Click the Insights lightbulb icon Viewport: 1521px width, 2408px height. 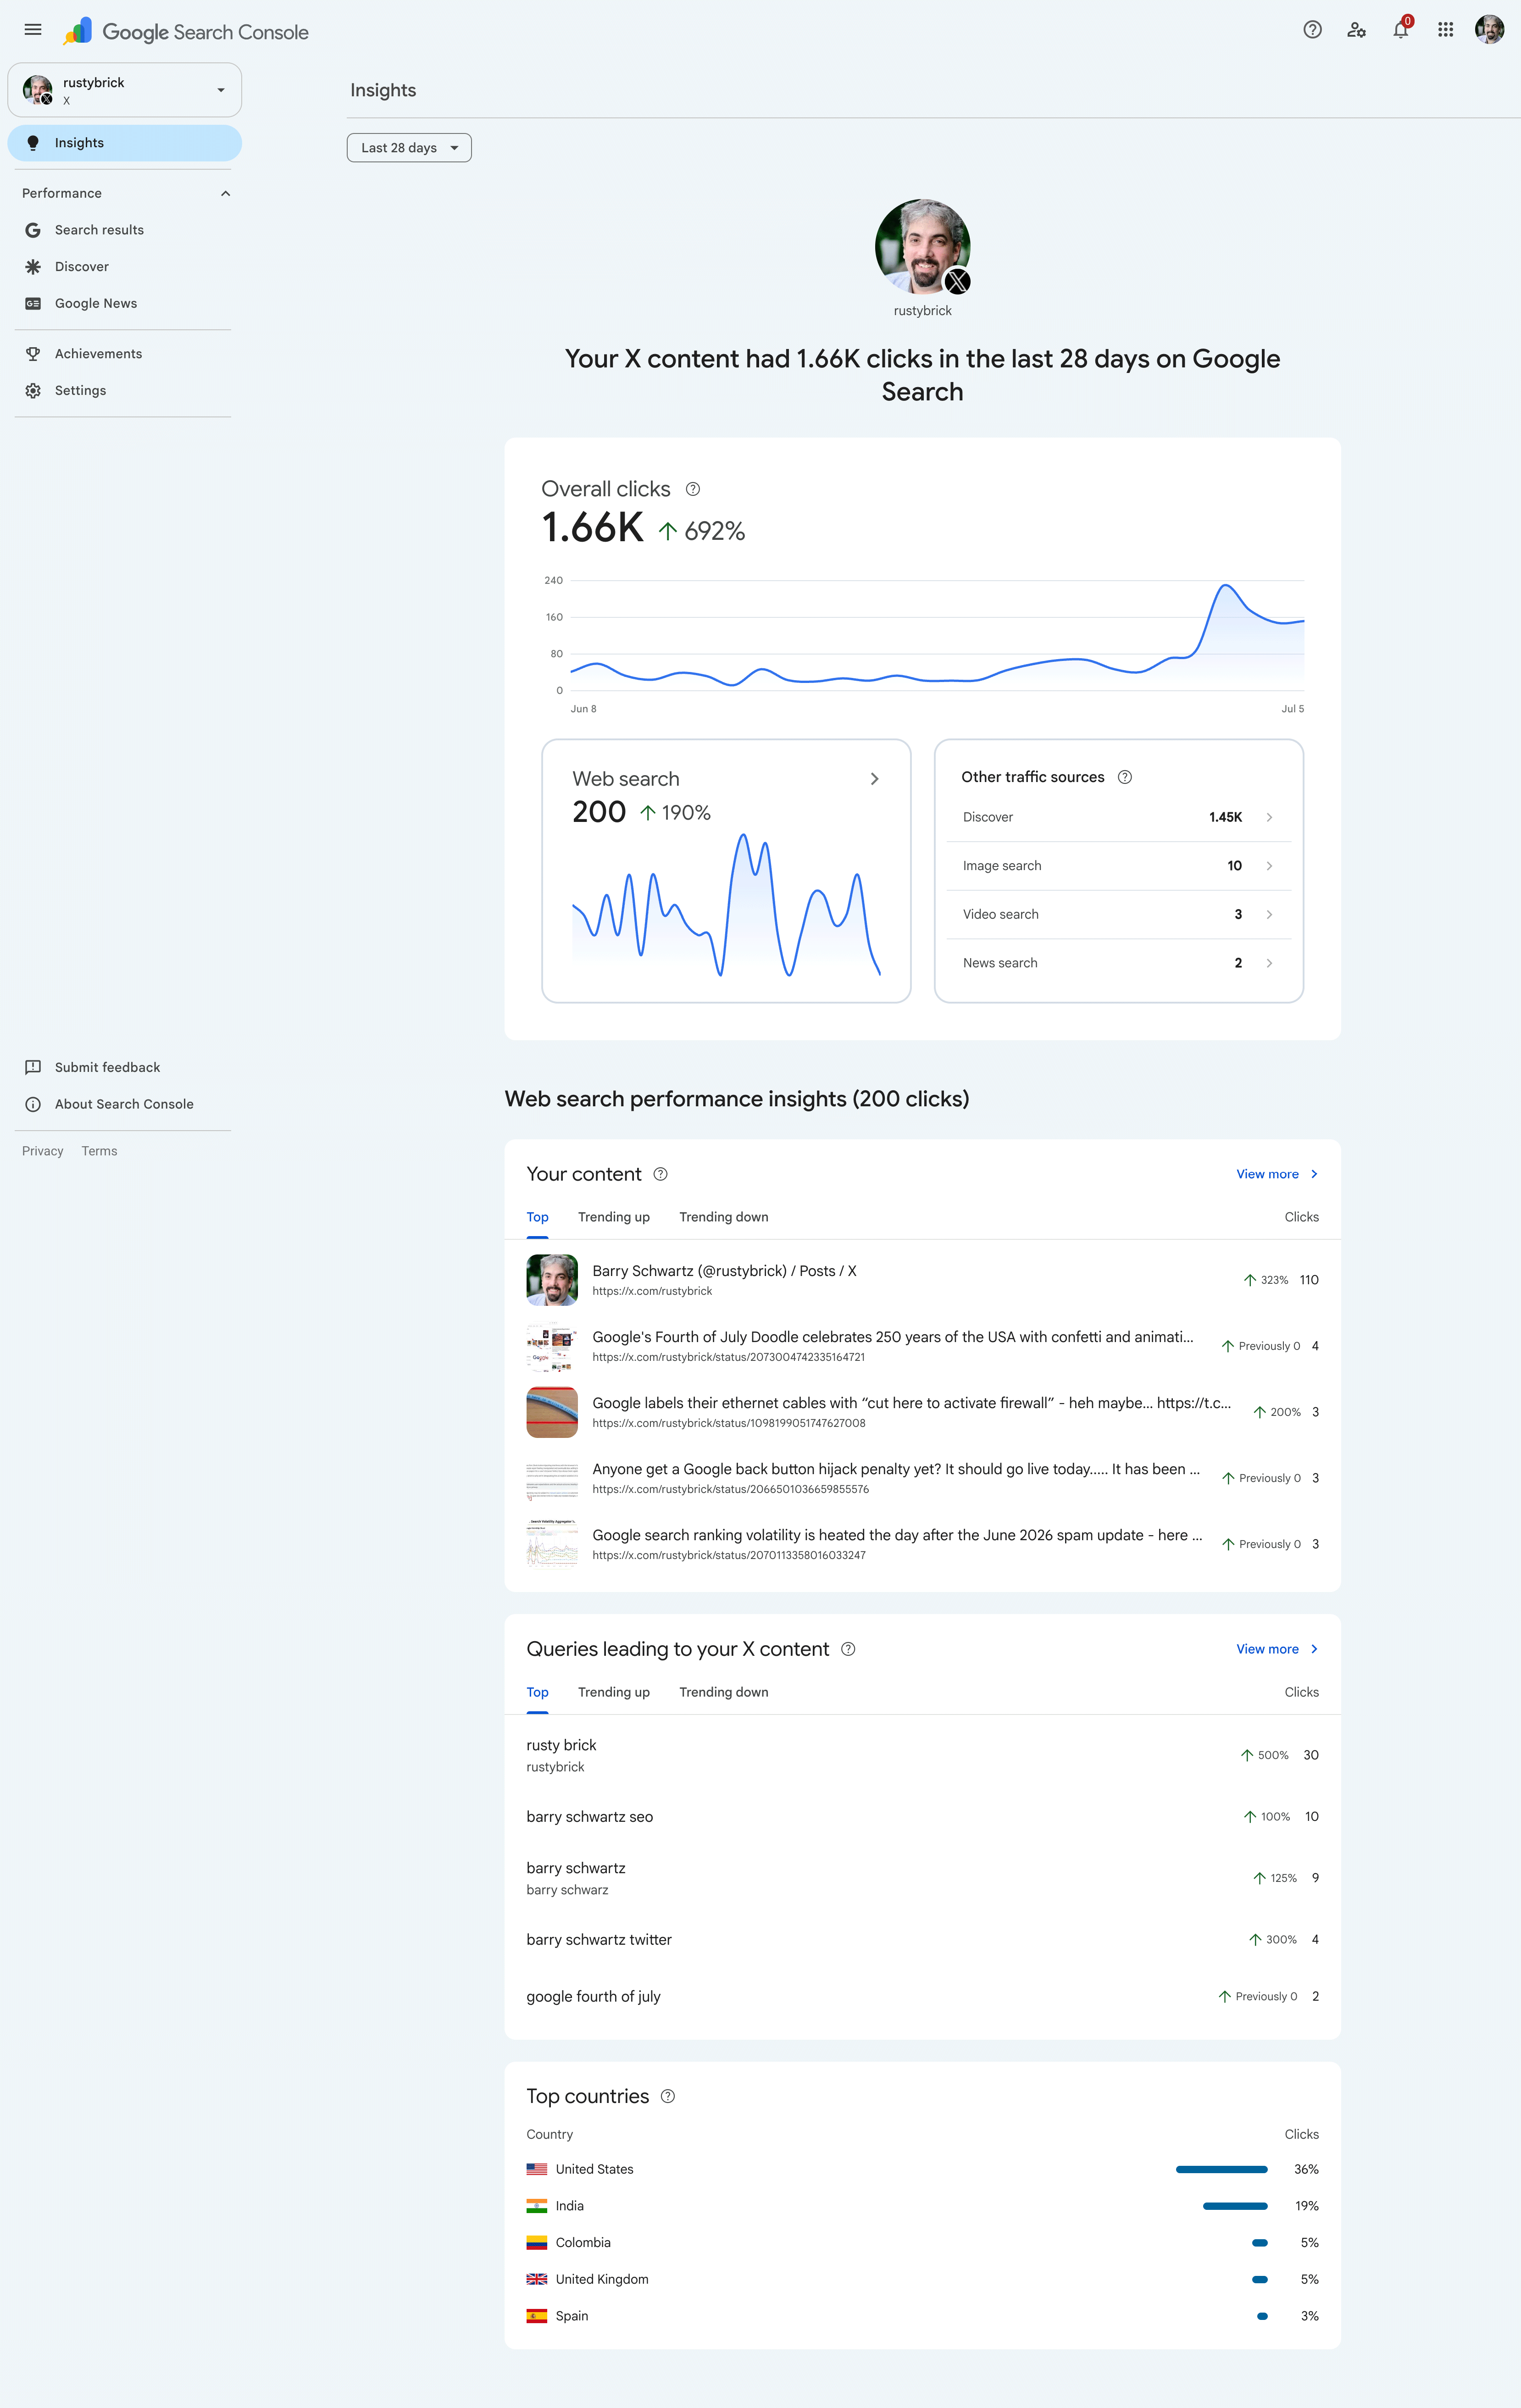tap(33, 143)
